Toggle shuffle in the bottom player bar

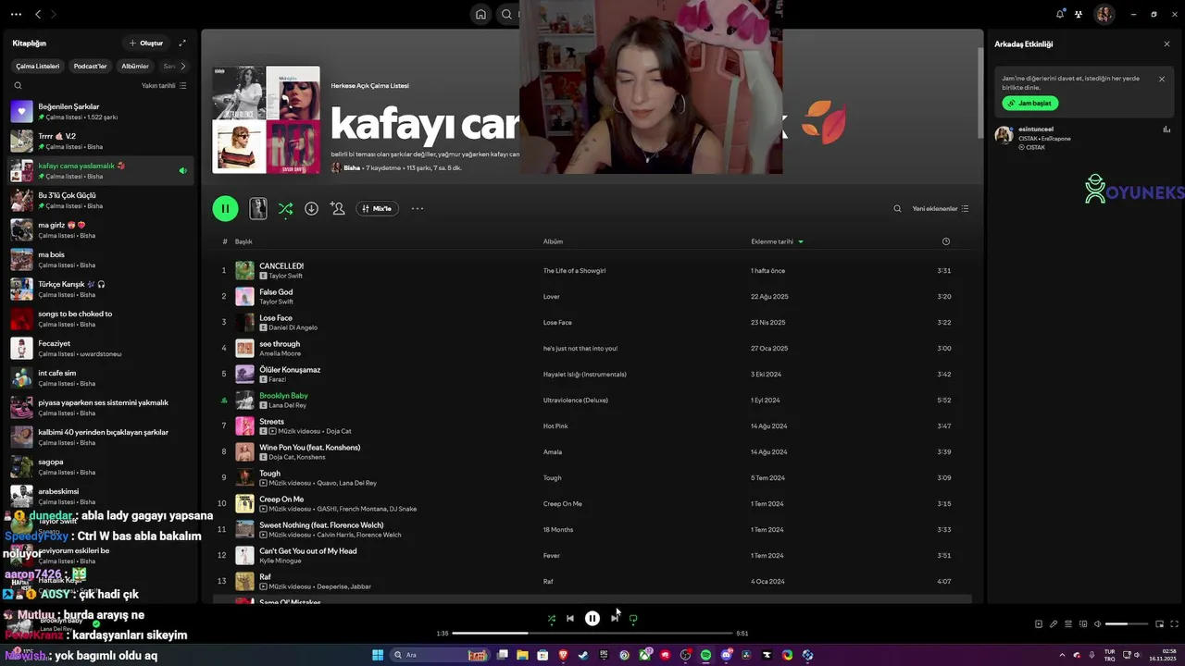click(x=552, y=619)
